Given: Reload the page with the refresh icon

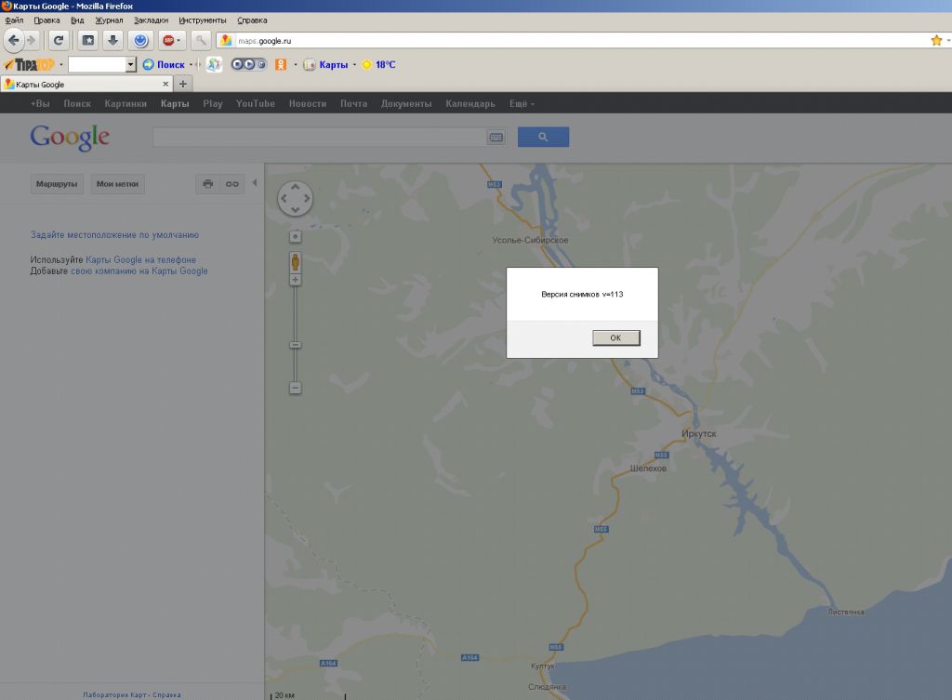Looking at the screenshot, I should tap(59, 40).
